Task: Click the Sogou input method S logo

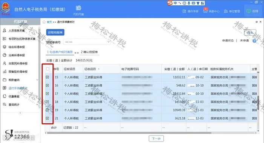Action: click(170, 3)
